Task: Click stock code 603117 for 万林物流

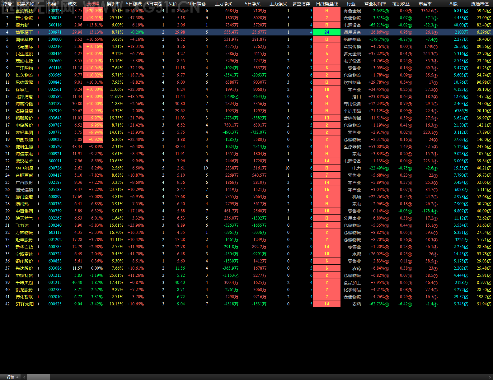Action: [55, 233]
